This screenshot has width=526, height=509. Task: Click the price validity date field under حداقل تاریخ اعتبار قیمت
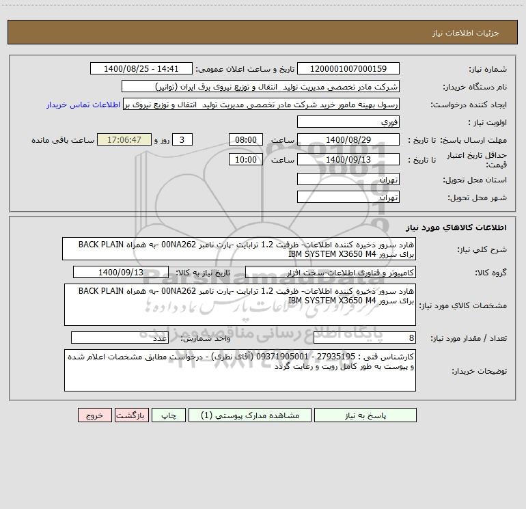(x=348, y=159)
